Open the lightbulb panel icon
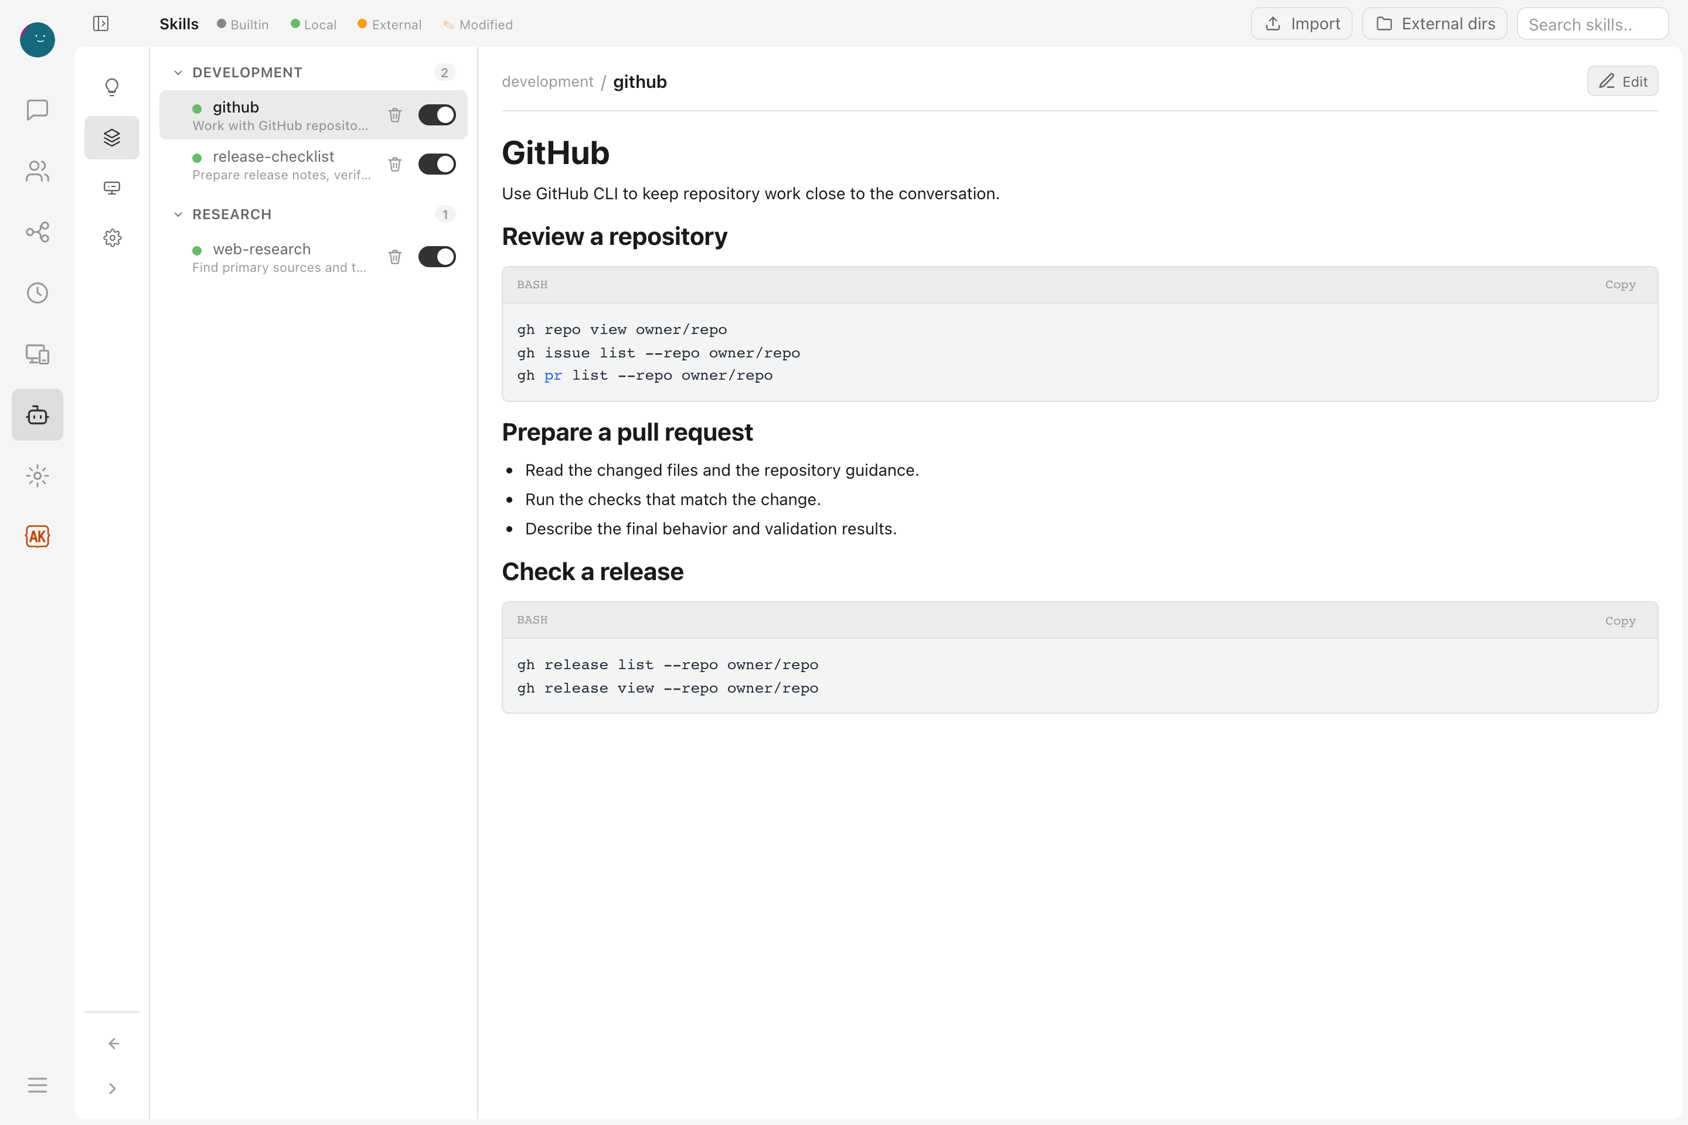Image resolution: width=1688 pixels, height=1125 pixels. click(x=112, y=87)
